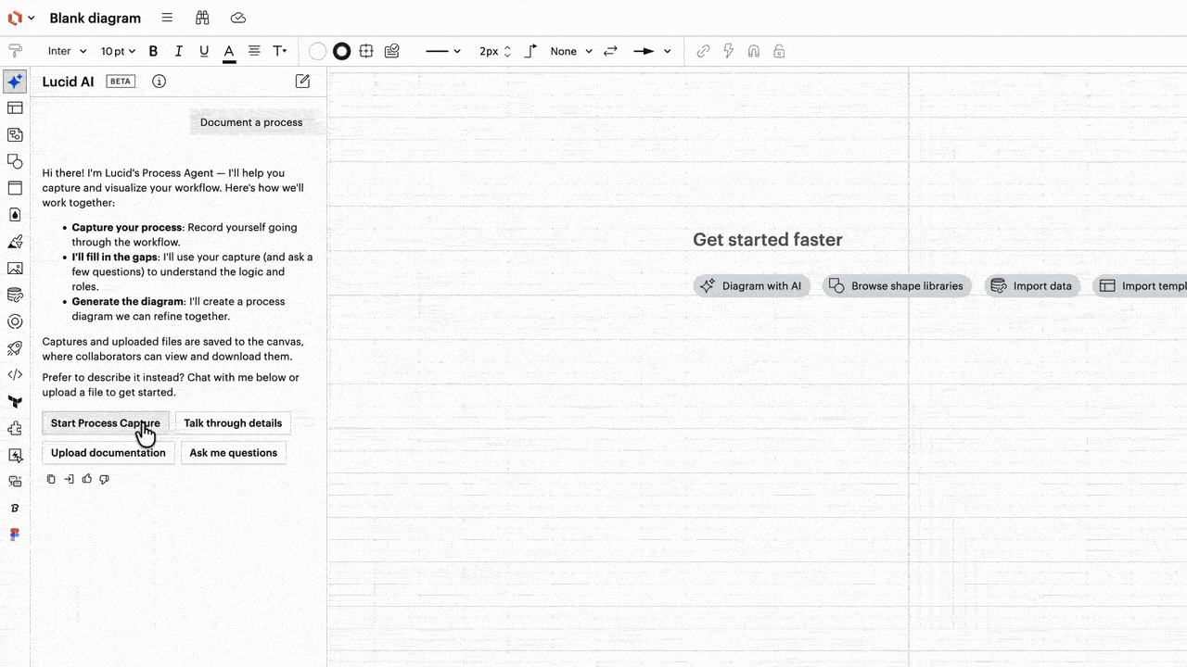
Task: Open the text options T dropdown
Action: (280, 52)
